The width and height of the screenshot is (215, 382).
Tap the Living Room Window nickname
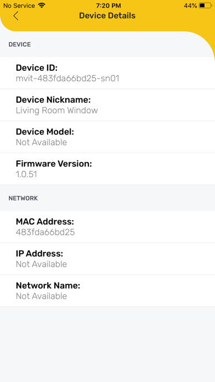click(56, 110)
